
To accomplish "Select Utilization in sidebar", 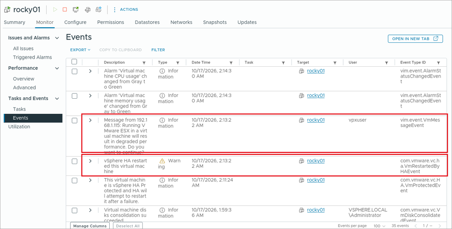I will pos(19,127).
